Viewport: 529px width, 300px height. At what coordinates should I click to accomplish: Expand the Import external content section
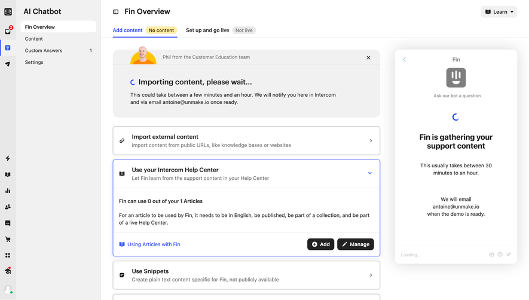click(246, 140)
